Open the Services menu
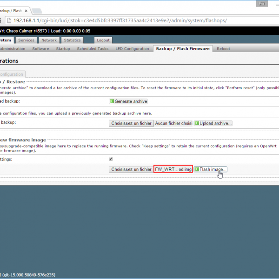Viewport: 279px width, 279px height. pos(26,40)
